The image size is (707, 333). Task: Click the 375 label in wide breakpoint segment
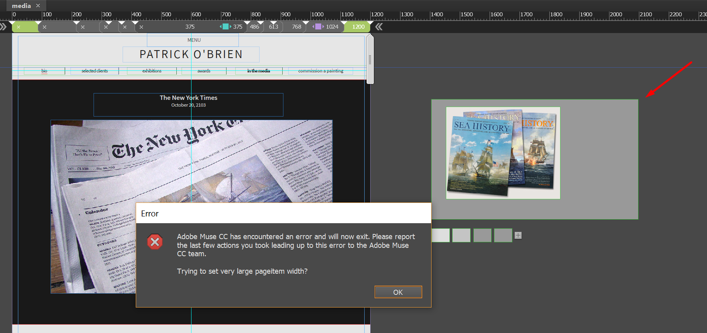coord(190,27)
